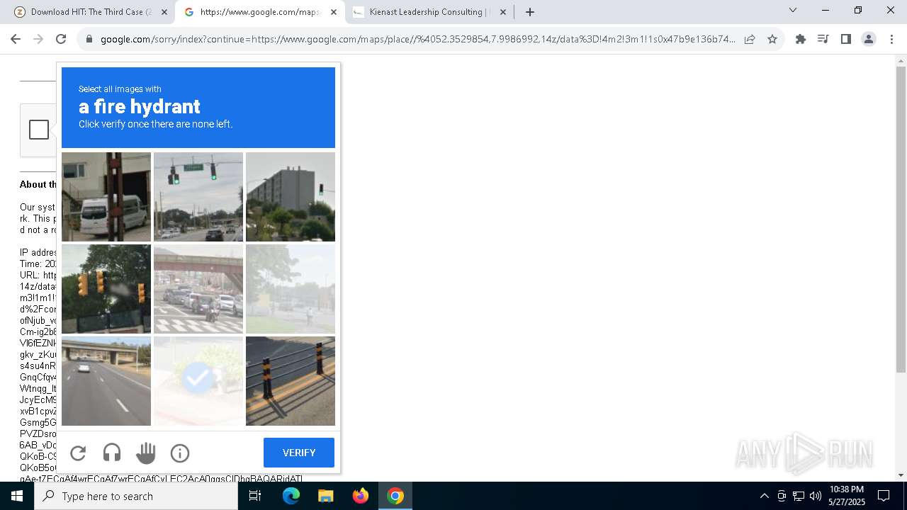Viewport: 907px width, 510px height.
Task: Go forward in Chrome
Action: click(38, 39)
